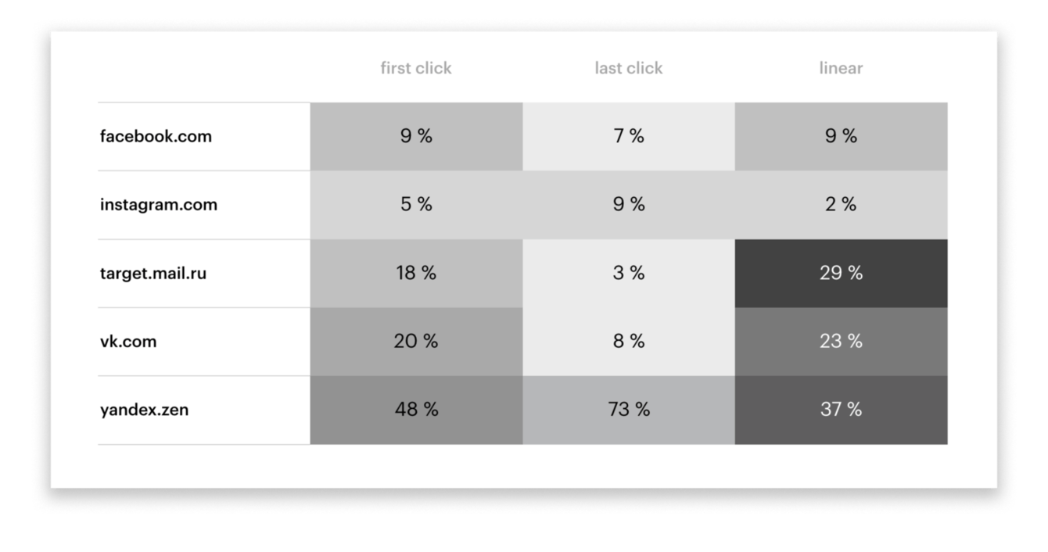Select target.mail.ru last click 3 % cell
Viewport: 1048px width, 552px height.
[x=629, y=274]
